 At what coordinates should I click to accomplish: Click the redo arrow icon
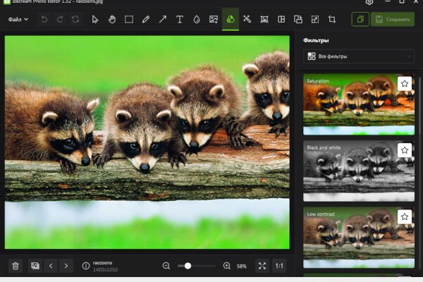point(60,20)
